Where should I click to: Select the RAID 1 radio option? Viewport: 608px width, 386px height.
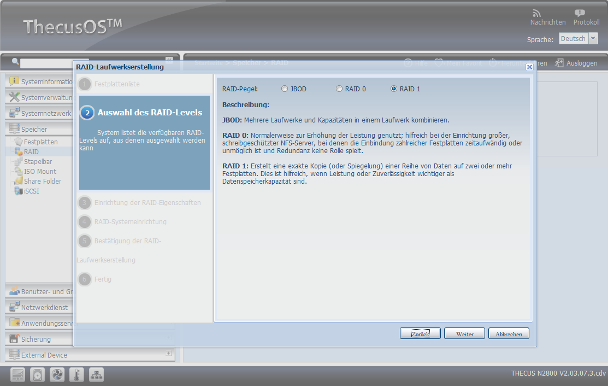[x=394, y=89]
